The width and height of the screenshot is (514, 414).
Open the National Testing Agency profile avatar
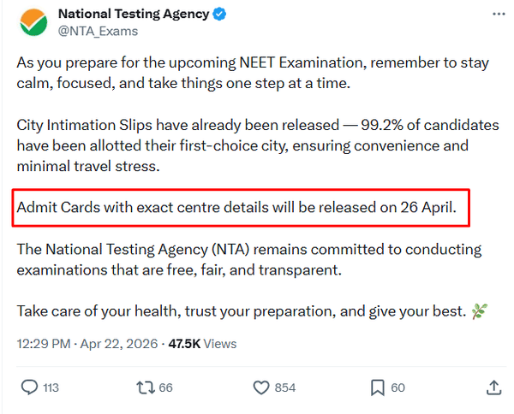click(31, 22)
